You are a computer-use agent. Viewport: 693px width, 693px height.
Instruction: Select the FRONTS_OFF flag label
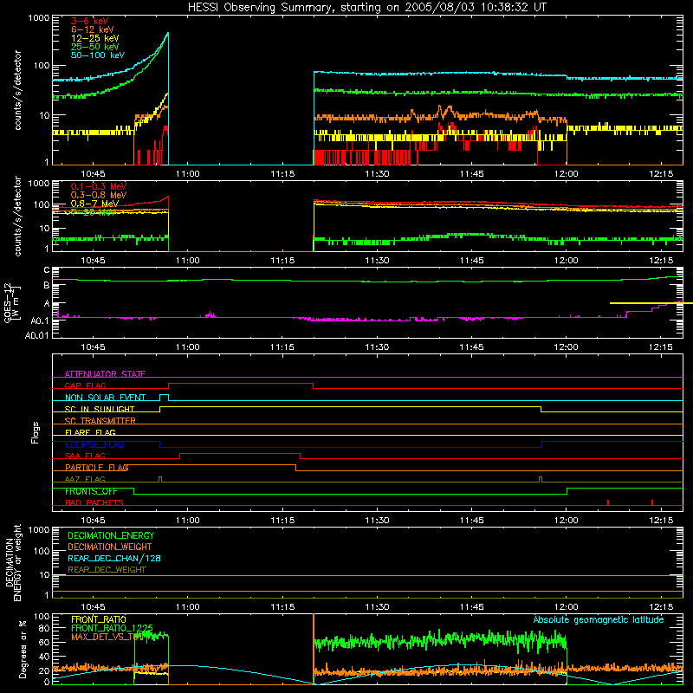(x=91, y=491)
